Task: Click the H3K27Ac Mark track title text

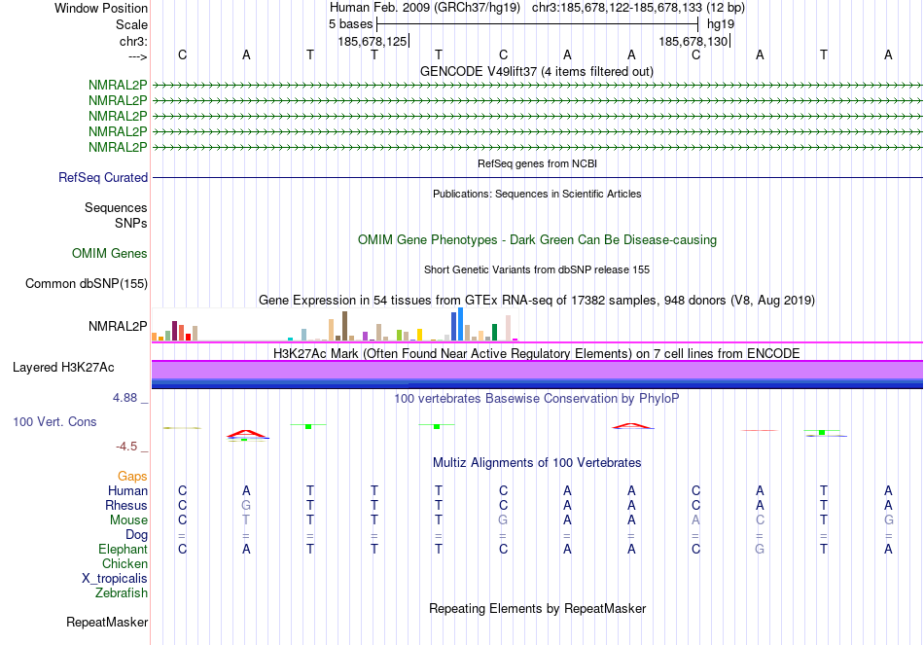Action: click(x=537, y=354)
